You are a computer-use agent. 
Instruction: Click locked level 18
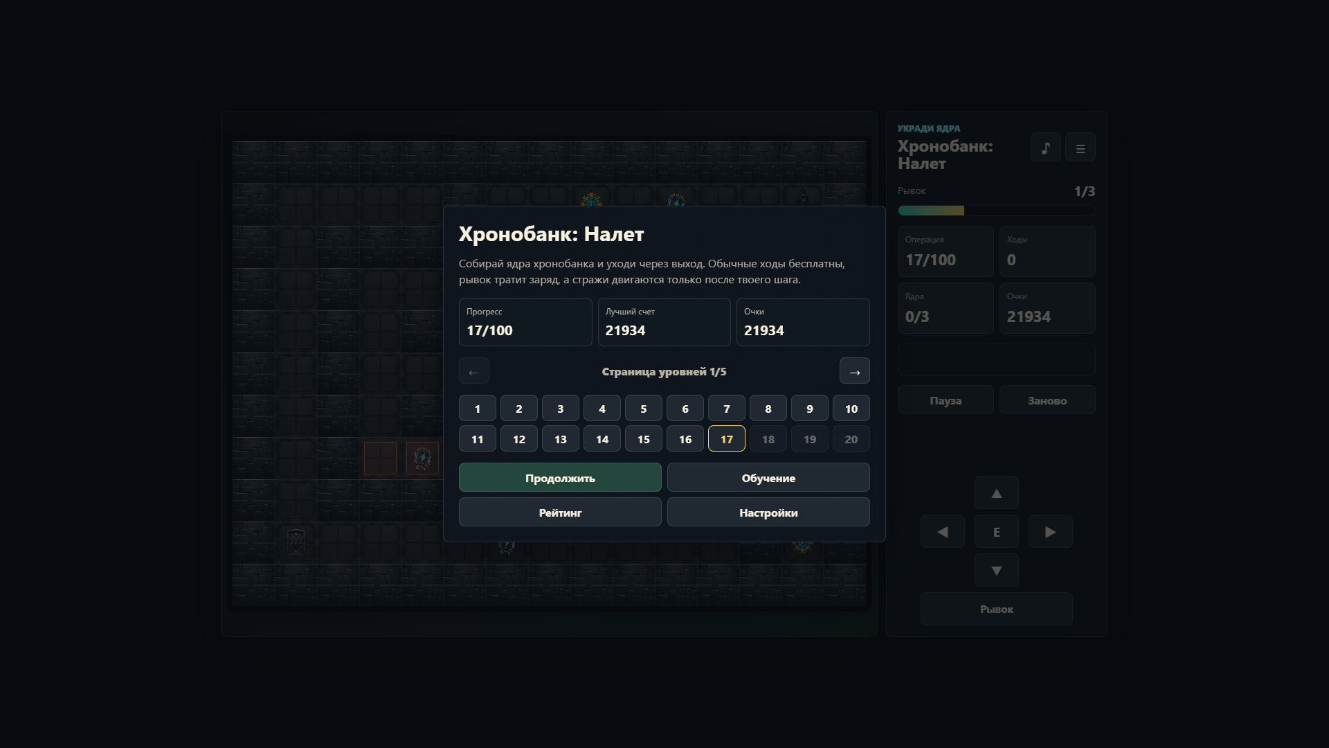(768, 439)
